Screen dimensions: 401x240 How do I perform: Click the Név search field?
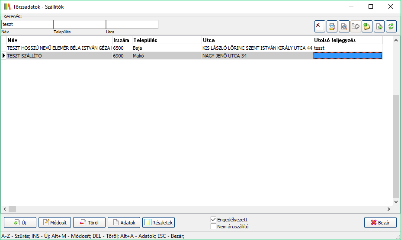click(27, 25)
